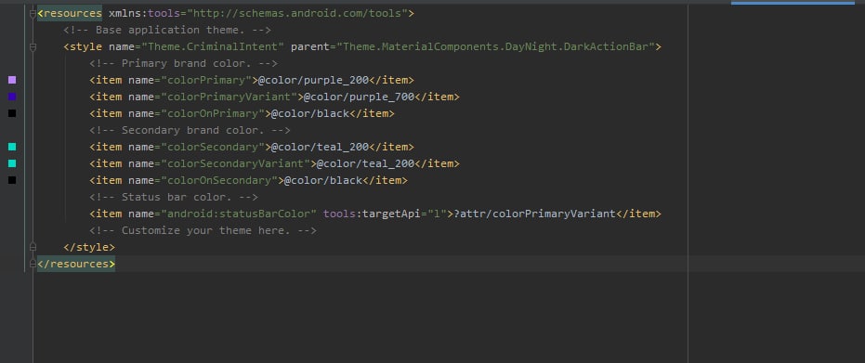Click the "colorOnPrimary" name value
The image size is (865, 363).
(x=213, y=113)
